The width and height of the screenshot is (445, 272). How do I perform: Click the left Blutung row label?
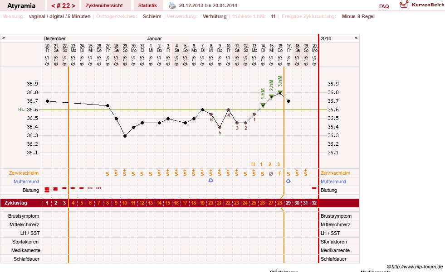tap(31, 190)
